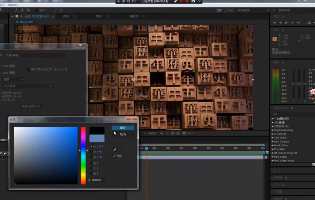Step to next frame in Preview panel

[292, 23]
